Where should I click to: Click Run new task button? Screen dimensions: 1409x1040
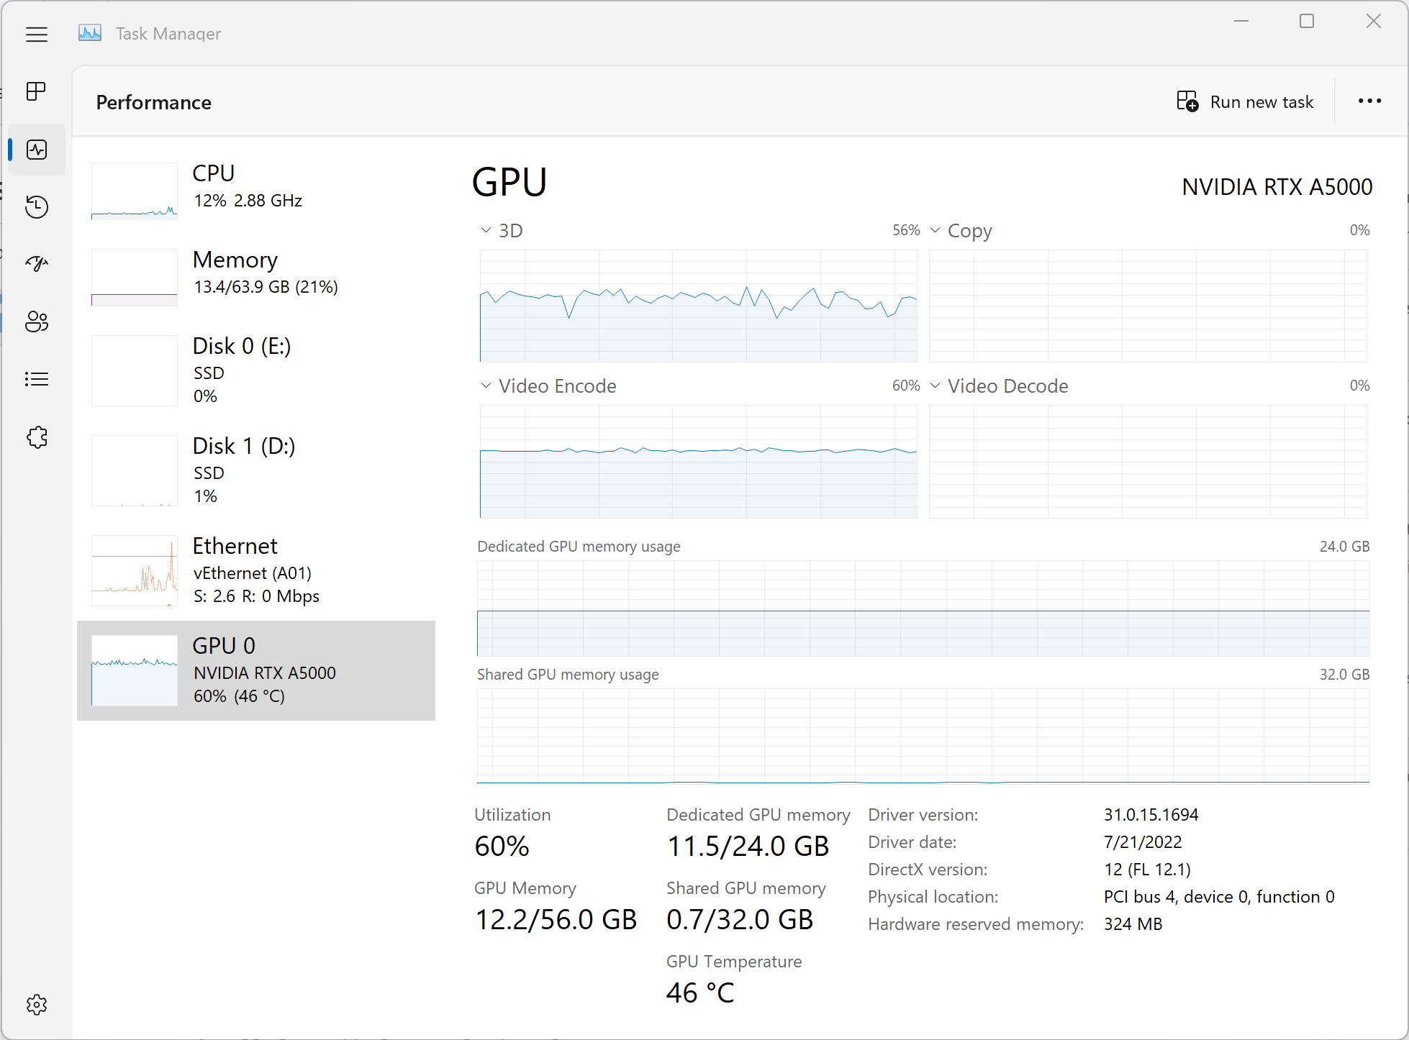[1246, 102]
